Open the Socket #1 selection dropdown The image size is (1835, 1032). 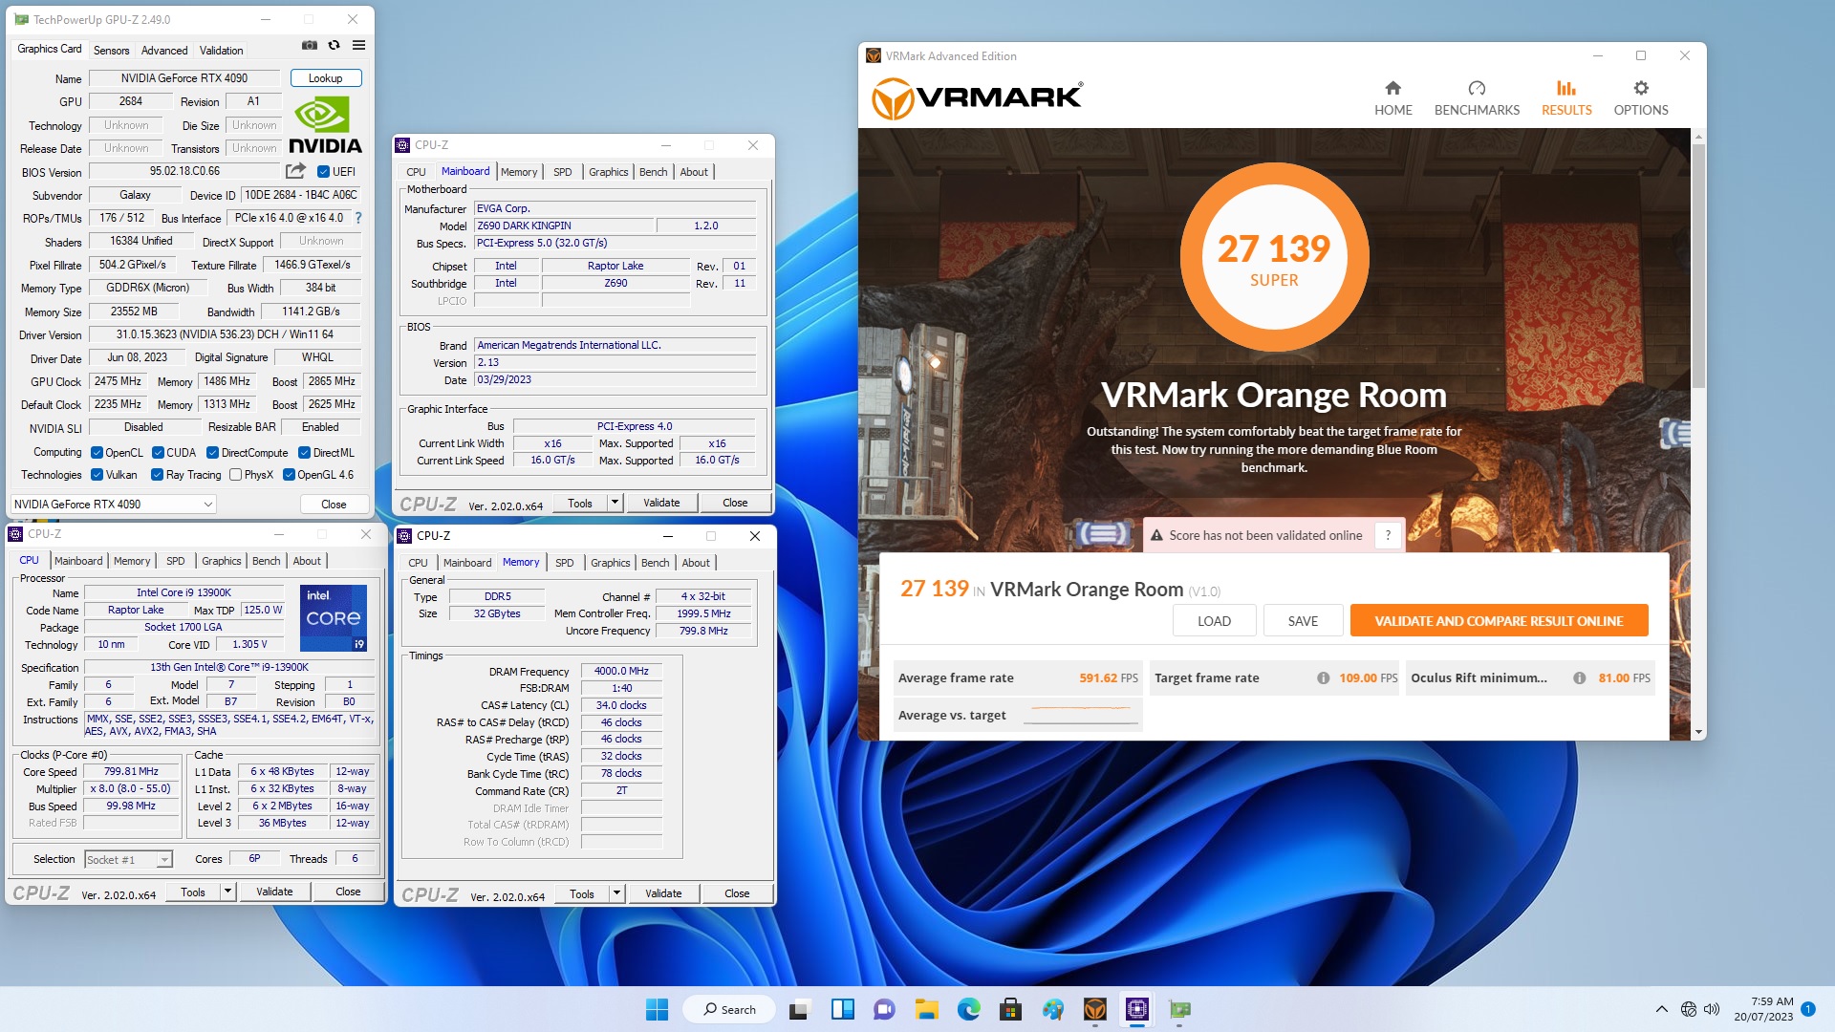128,859
